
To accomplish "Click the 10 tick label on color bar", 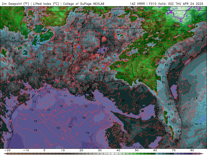I will (63, 150).
